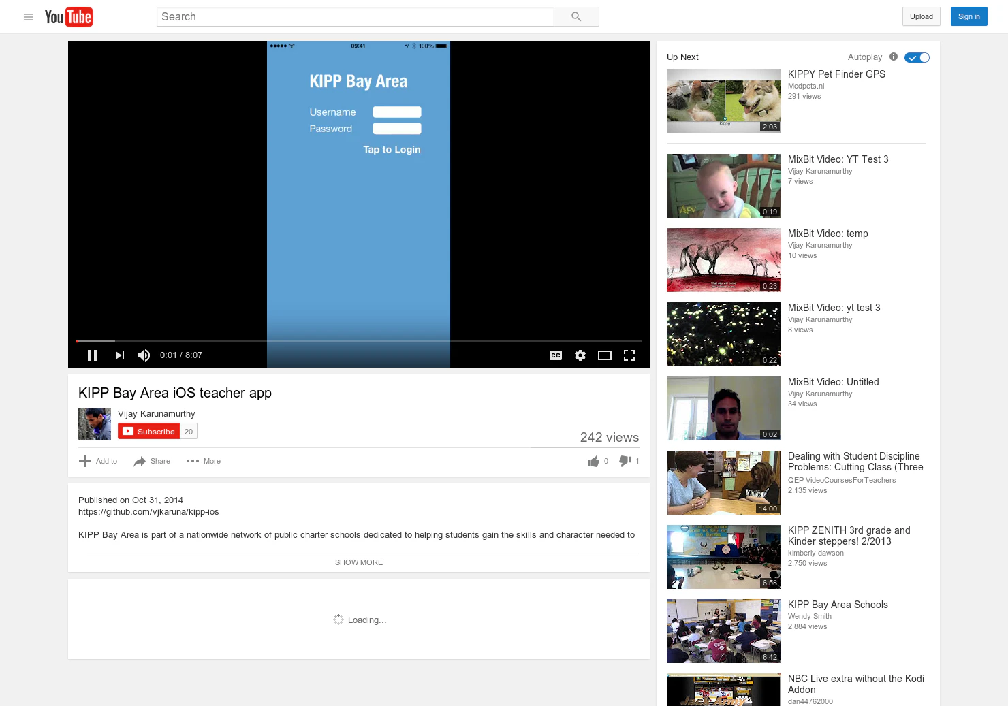Open the github.com/vjkaruna/kipp-ios link

148,512
